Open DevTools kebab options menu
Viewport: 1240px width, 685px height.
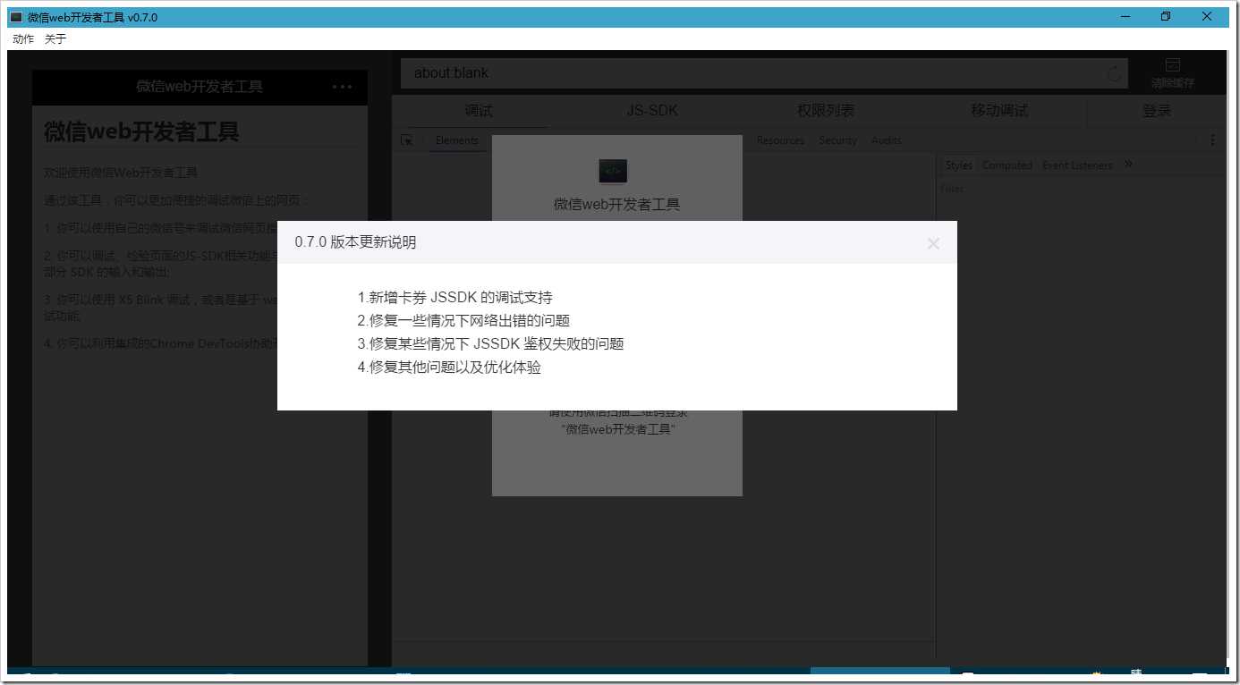(x=1213, y=140)
